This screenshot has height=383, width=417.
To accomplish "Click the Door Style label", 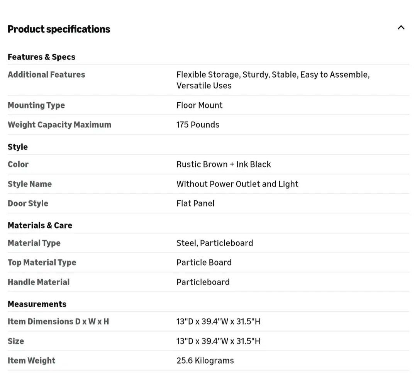I will [x=28, y=203].
